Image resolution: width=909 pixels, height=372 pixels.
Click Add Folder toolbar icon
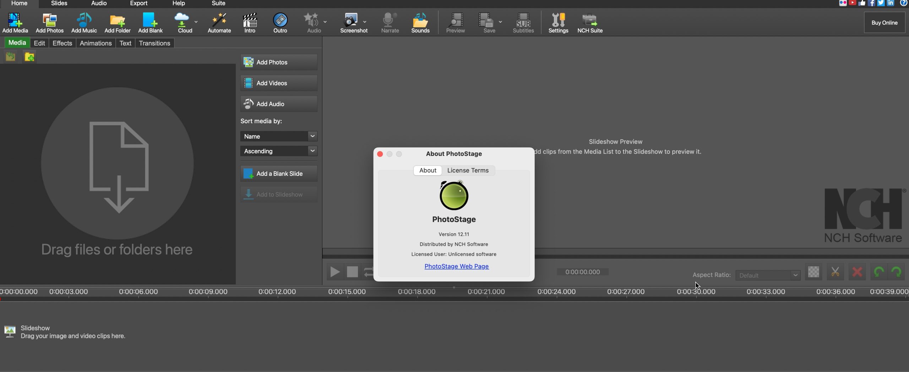117,23
